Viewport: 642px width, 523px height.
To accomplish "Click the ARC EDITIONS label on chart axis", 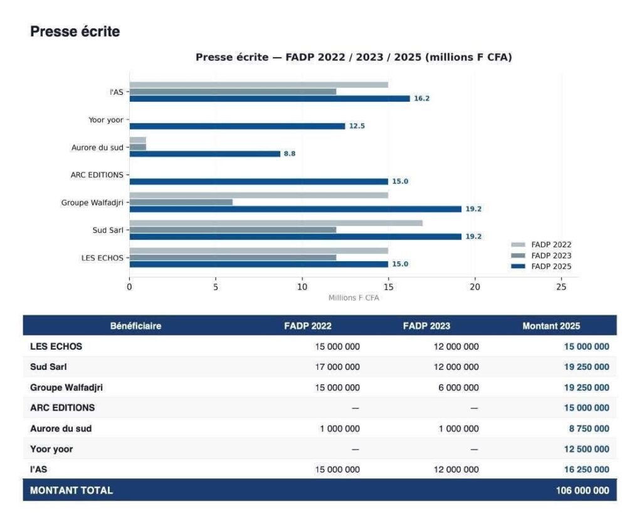I will tap(97, 175).
